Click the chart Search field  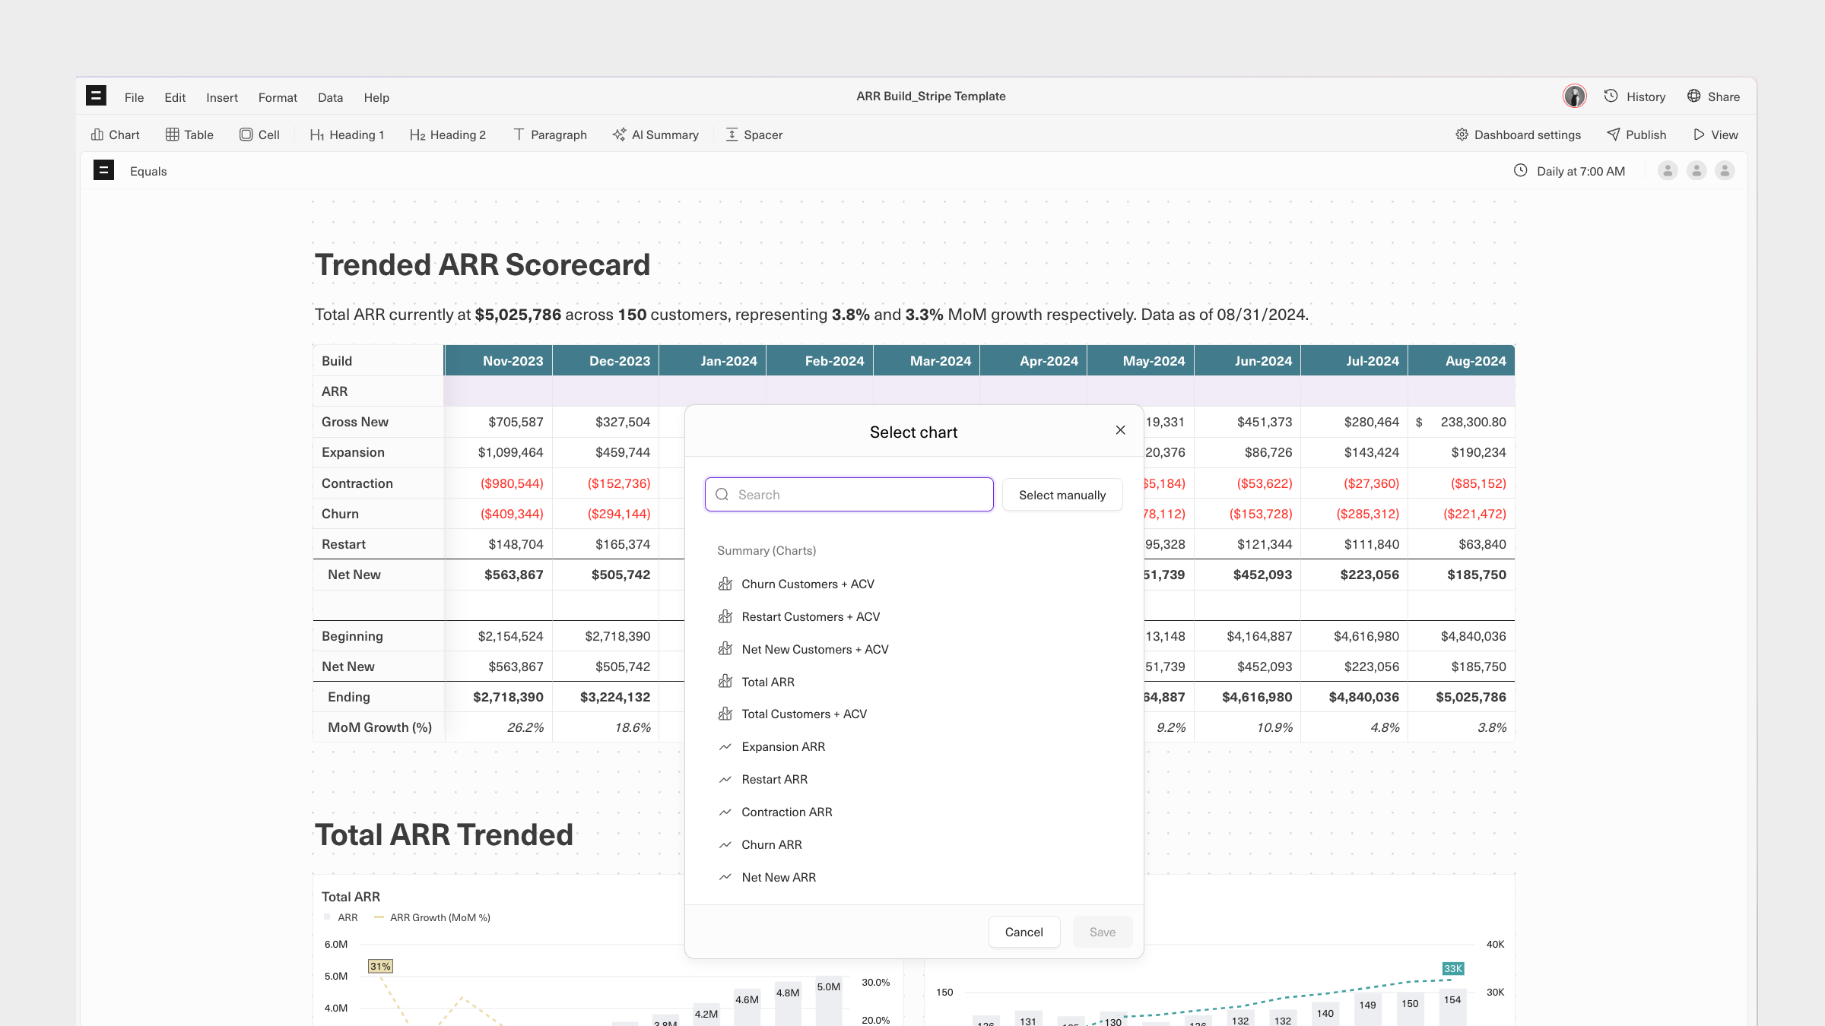[849, 495]
